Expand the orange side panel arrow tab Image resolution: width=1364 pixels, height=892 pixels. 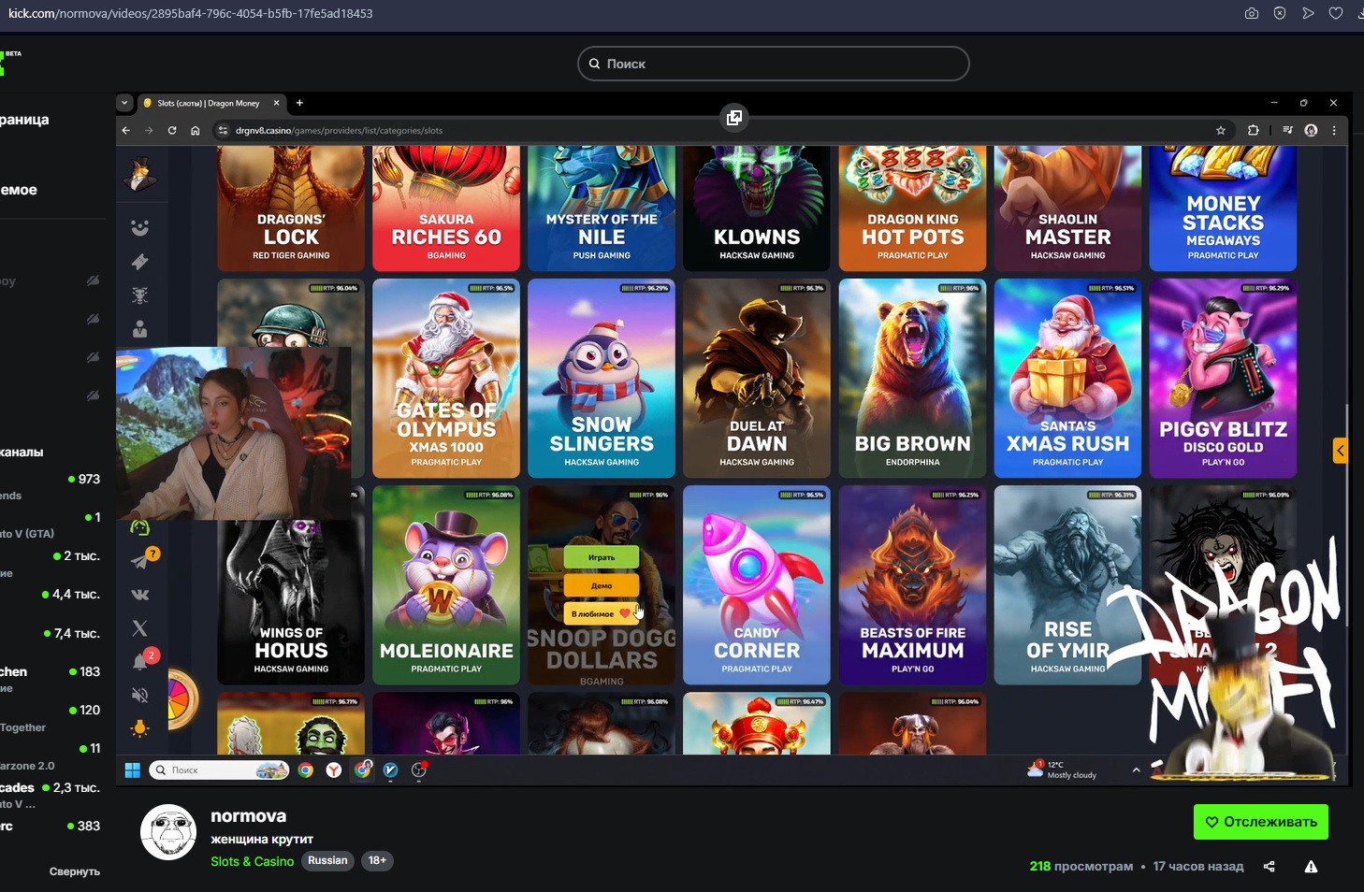tap(1340, 451)
